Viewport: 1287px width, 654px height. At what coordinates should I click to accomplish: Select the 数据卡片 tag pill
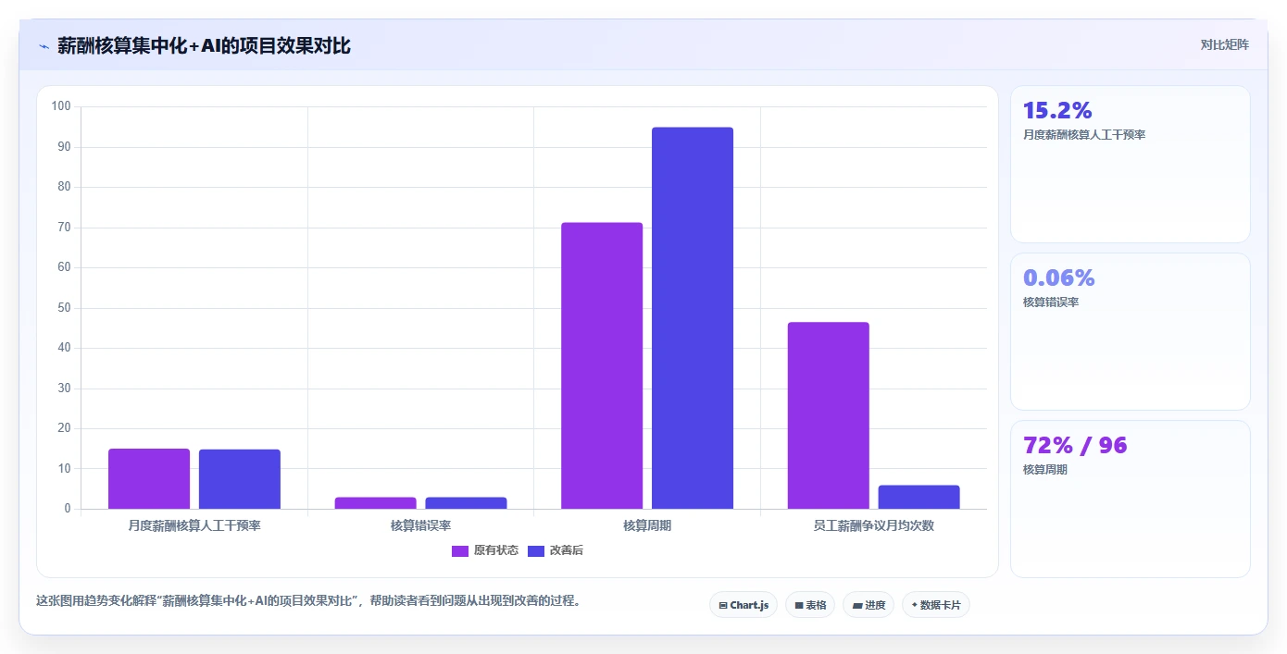(x=936, y=605)
